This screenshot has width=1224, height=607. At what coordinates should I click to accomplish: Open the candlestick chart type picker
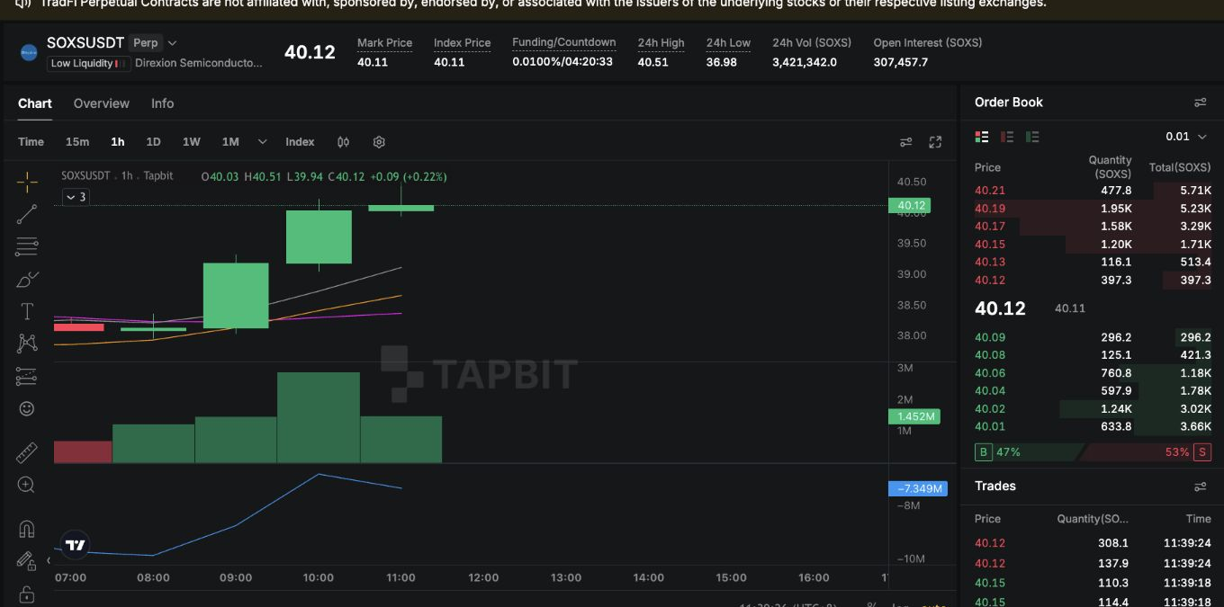[343, 142]
